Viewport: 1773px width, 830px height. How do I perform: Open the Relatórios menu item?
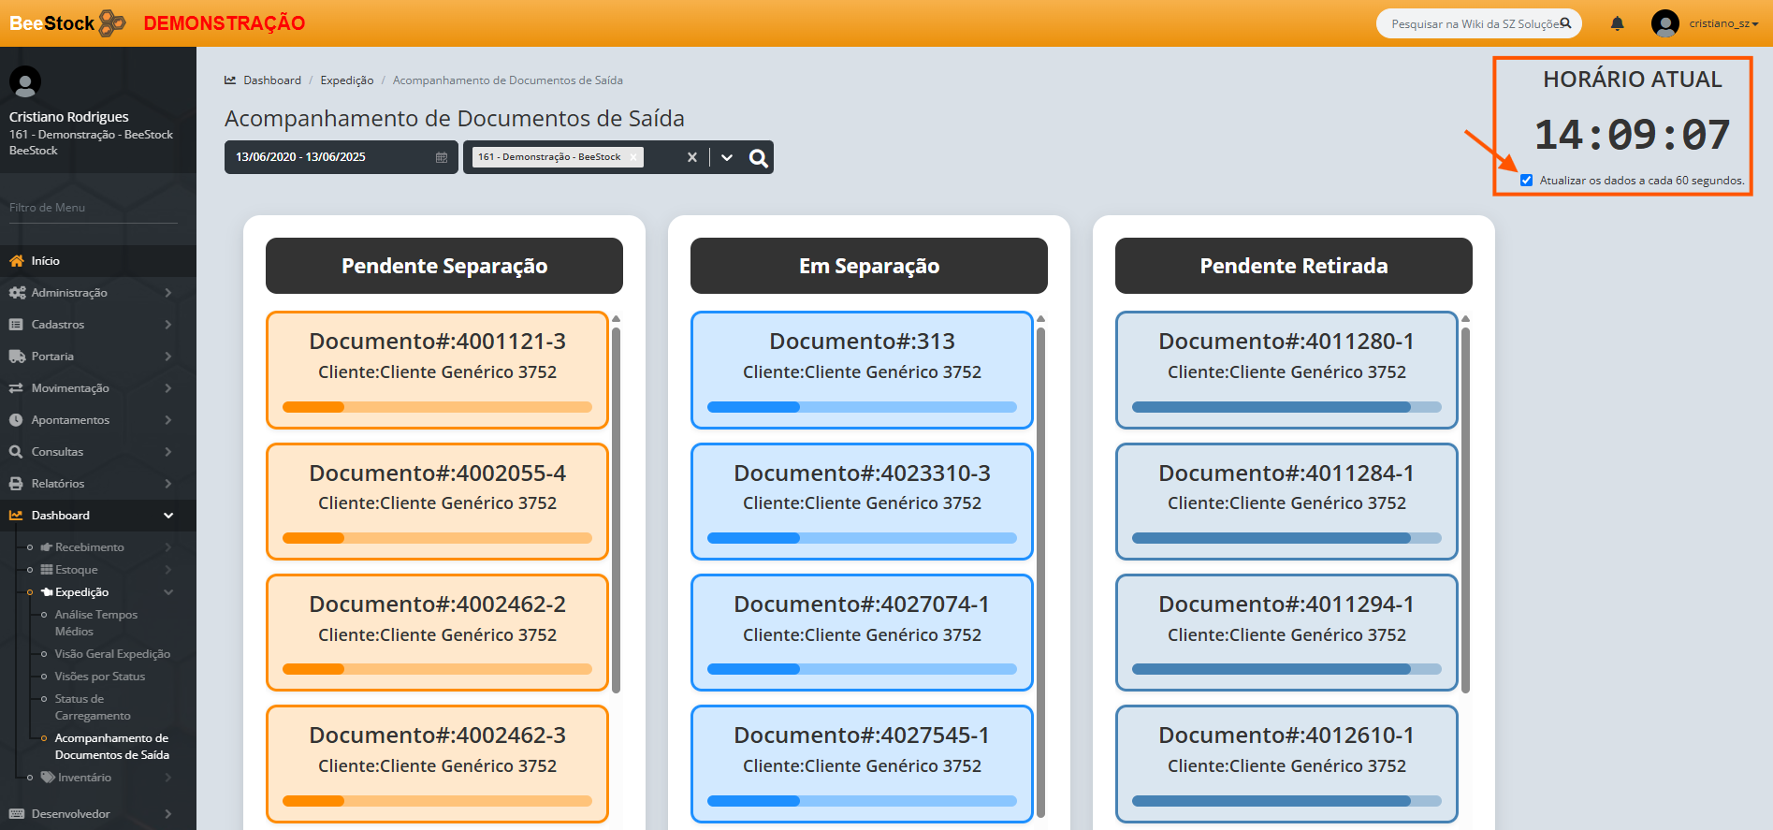58,484
